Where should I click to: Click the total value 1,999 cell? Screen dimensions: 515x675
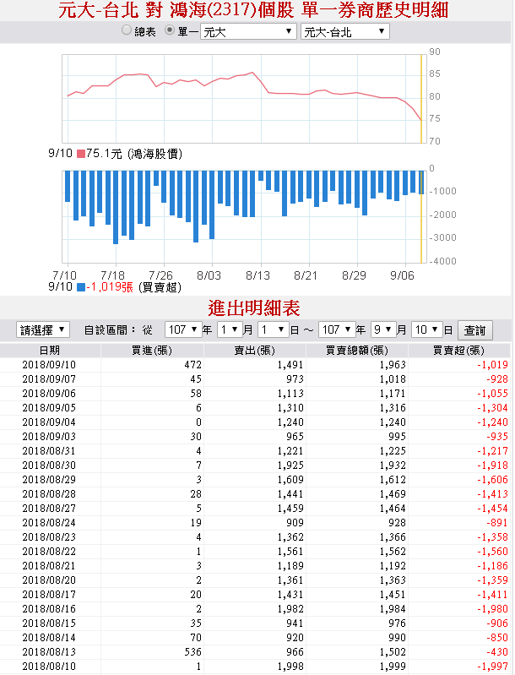pyautogui.click(x=393, y=667)
